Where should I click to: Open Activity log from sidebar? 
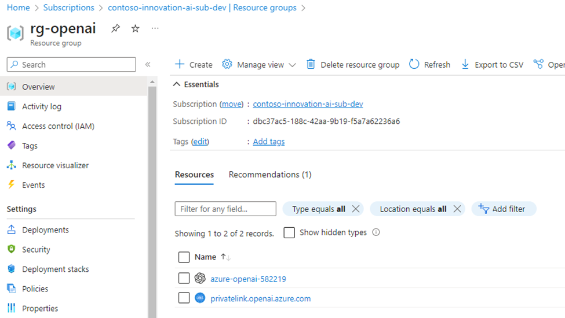point(42,106)
